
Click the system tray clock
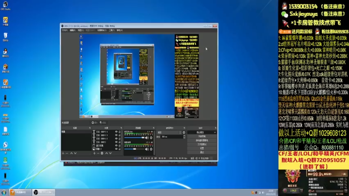click(x=271, y=193)
